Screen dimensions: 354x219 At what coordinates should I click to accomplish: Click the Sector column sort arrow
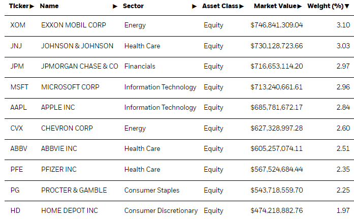pyautogui.click(x=195, y=6)
